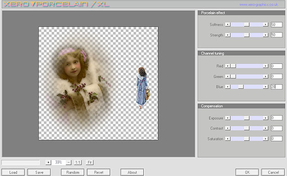
Task: Increase Blue channel with right arrow
Action: point(265,87)
